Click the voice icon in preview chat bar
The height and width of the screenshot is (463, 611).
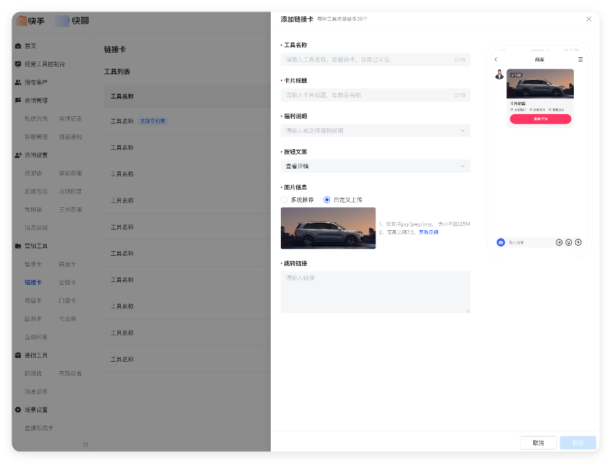tap(559, 242)
